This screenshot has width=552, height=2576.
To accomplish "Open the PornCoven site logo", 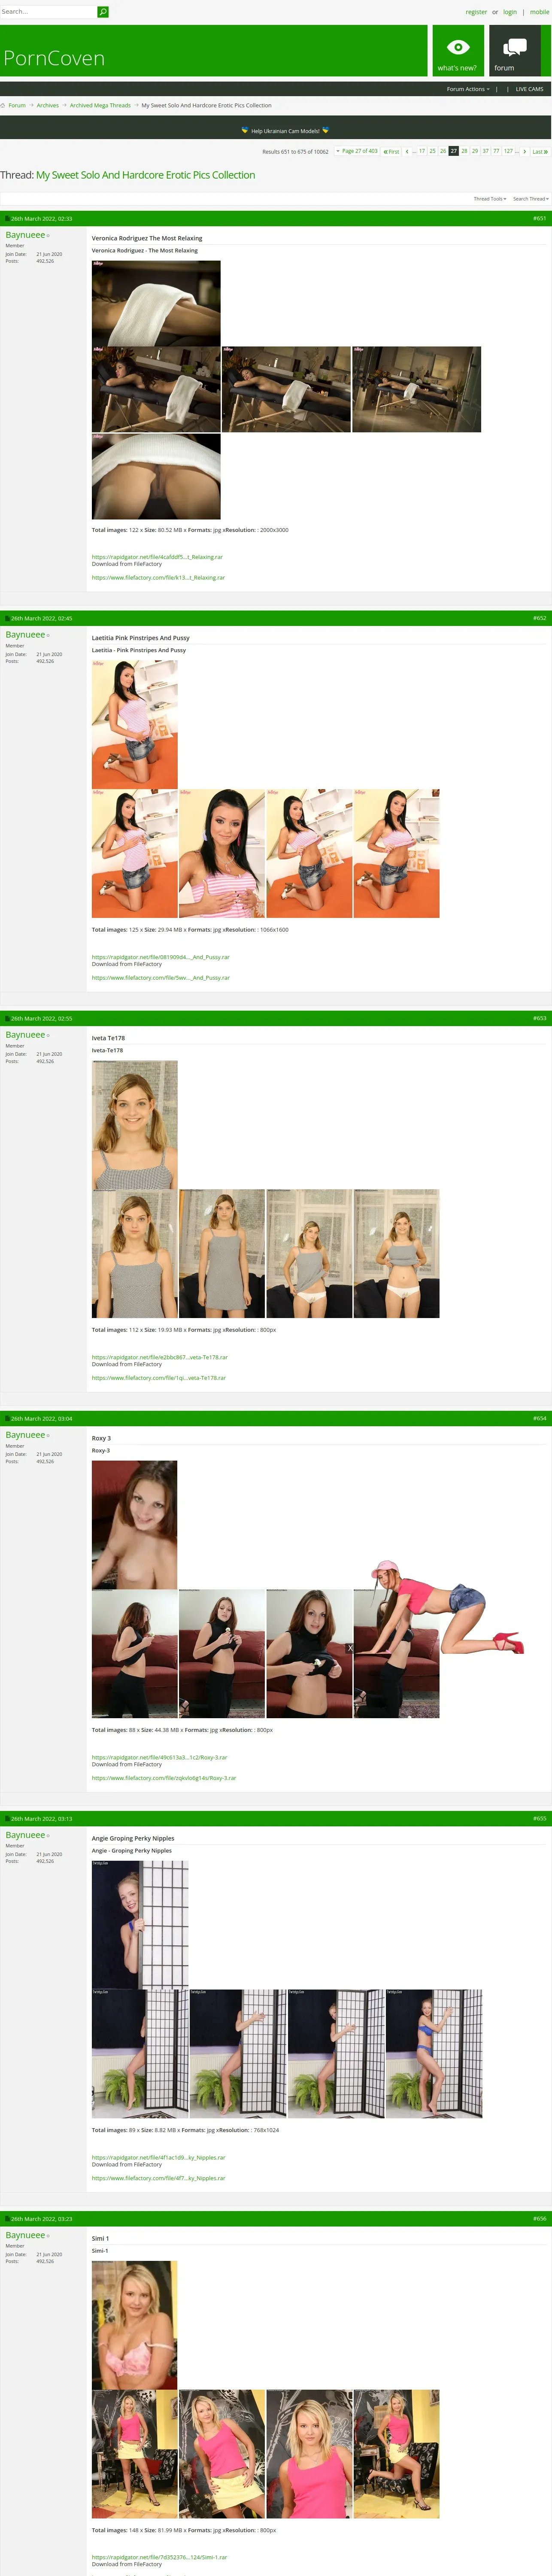I will click(x=54, y=58).
